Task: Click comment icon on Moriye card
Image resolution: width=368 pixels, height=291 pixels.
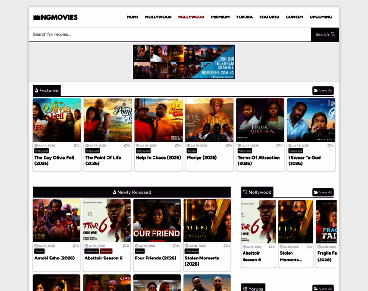Action: 228,145
